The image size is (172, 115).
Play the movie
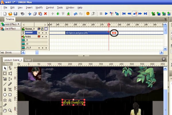pyautogui.click(x=106, y=13)
